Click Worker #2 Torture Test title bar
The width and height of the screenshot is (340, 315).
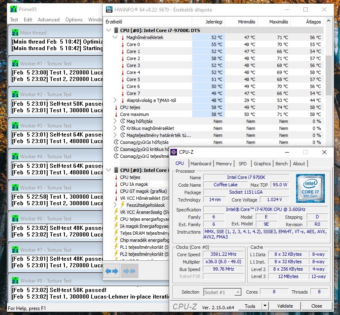(55, 94)
